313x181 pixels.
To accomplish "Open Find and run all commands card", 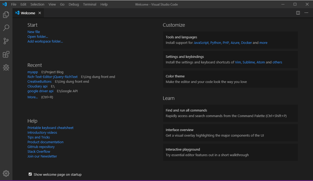I will (x=230, y=113).
